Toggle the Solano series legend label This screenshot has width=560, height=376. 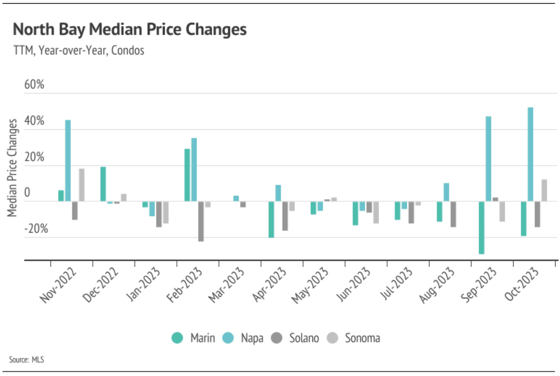tap(304, 338)
